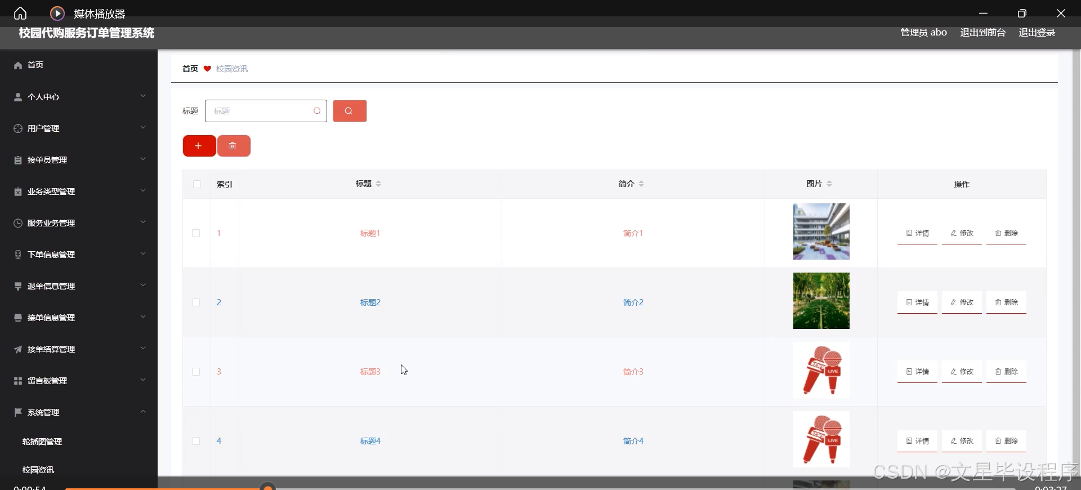Open the 轮播图管理 submenu item
Image resolution: width=1081 pixels, height=490 pixels.
(x=42, y=442)
